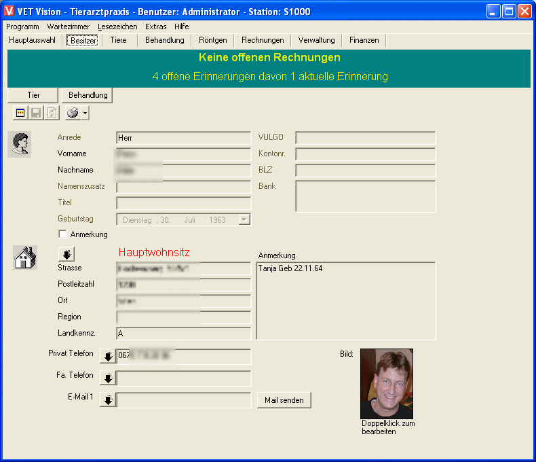The width and height of the screenshot is (536, 462).
Task: Go to the Röntgen tab
Action: coord(212,40)
